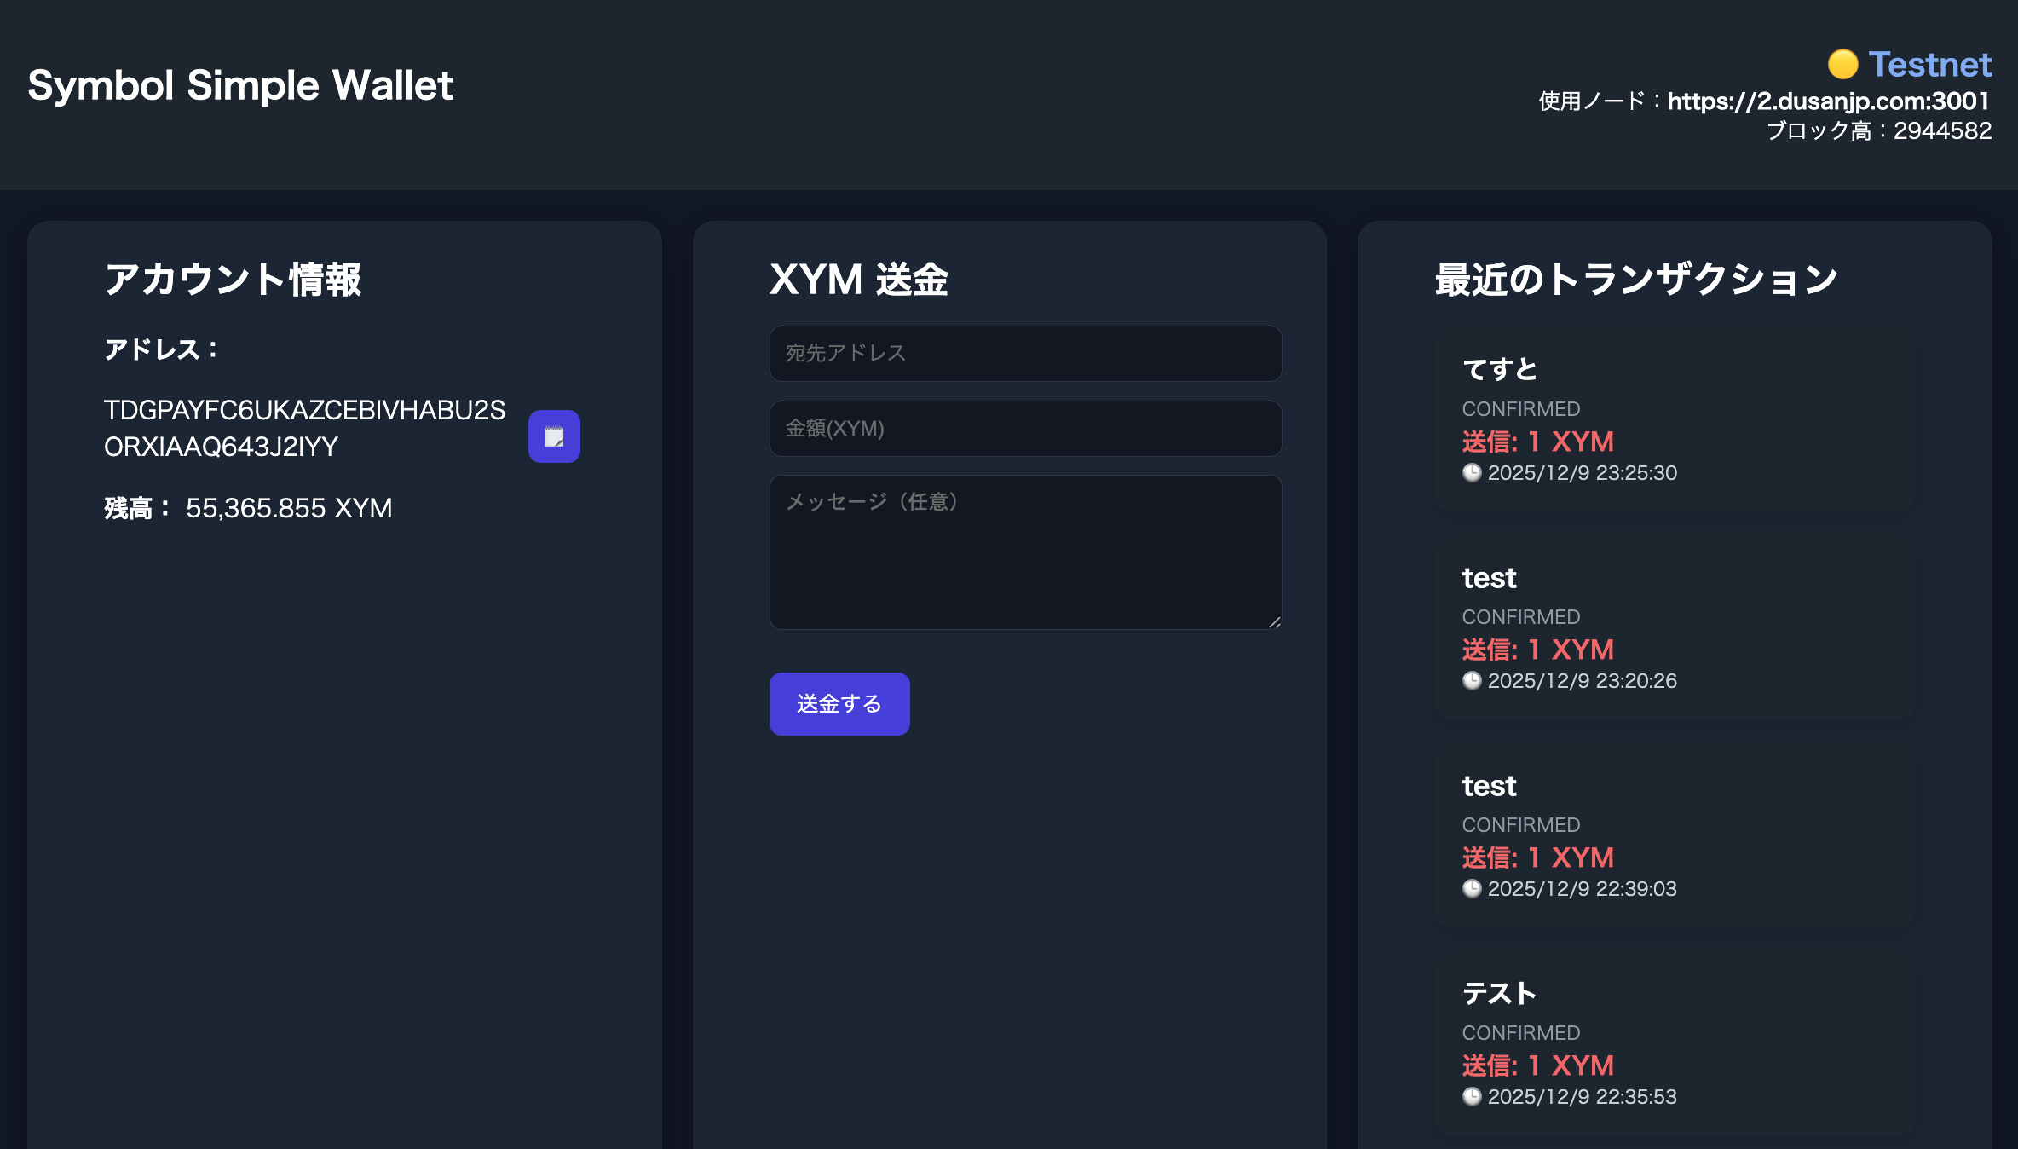Click clock icon on 22:35:53 transaction
The image size is (2018, 1149).
pos(1472,1096)
